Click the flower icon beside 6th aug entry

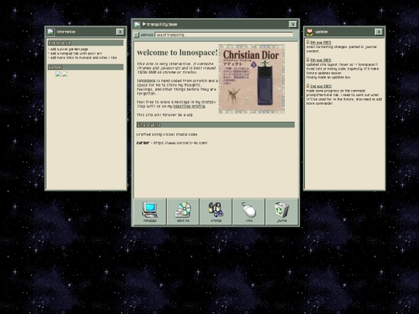[308, 42]
